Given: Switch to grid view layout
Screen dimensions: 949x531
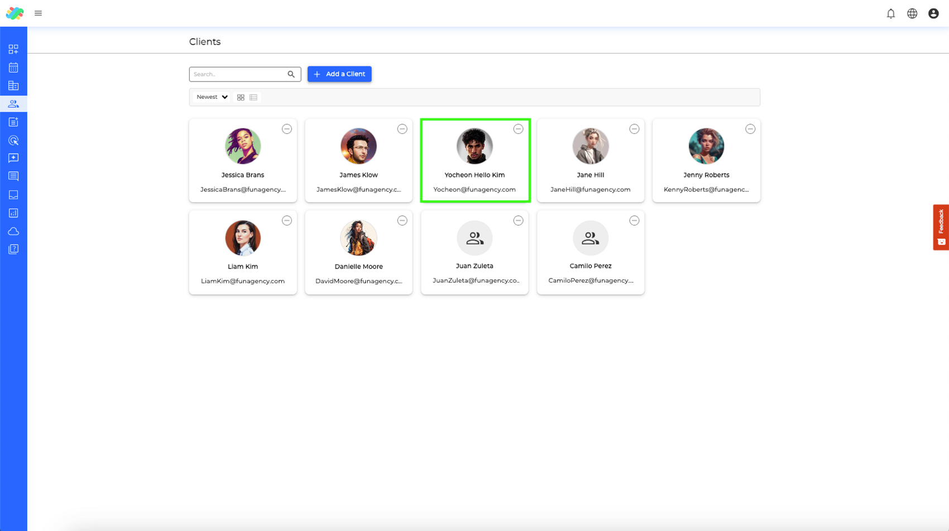Looking at the screenshot, I should click(x=241, y=97).
